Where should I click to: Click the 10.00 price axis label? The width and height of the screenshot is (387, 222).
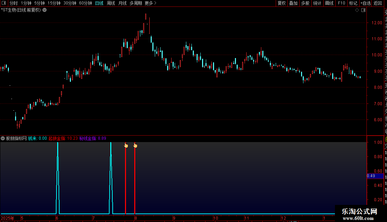[x=377, y=55]
